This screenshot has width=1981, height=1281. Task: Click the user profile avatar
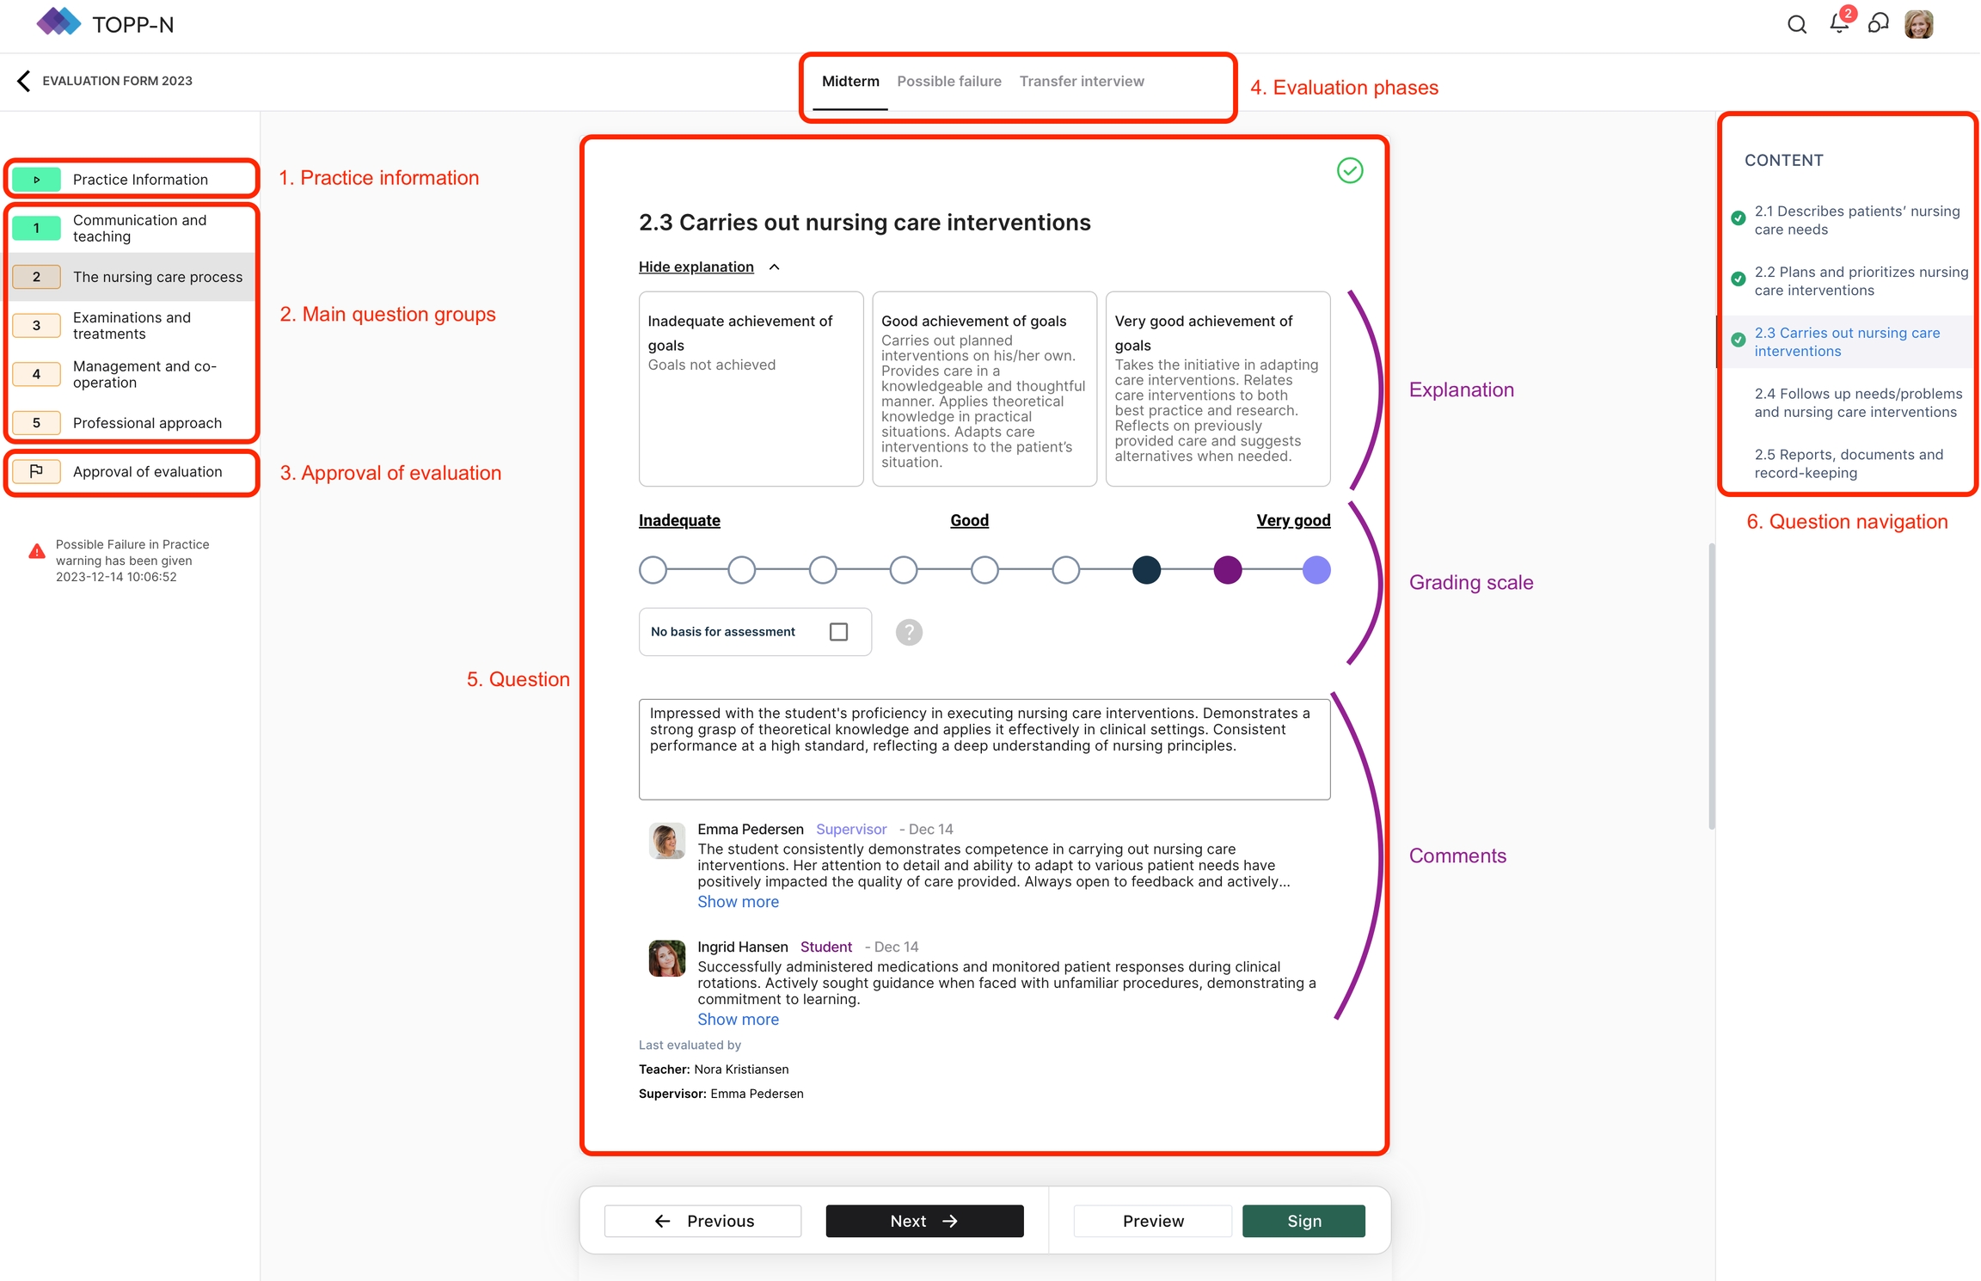pos(1919,24)
